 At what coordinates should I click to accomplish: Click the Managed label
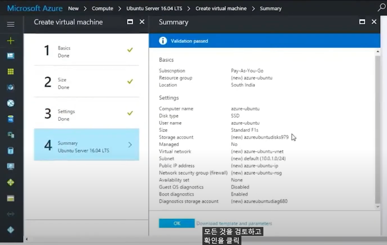pos(169,144)
